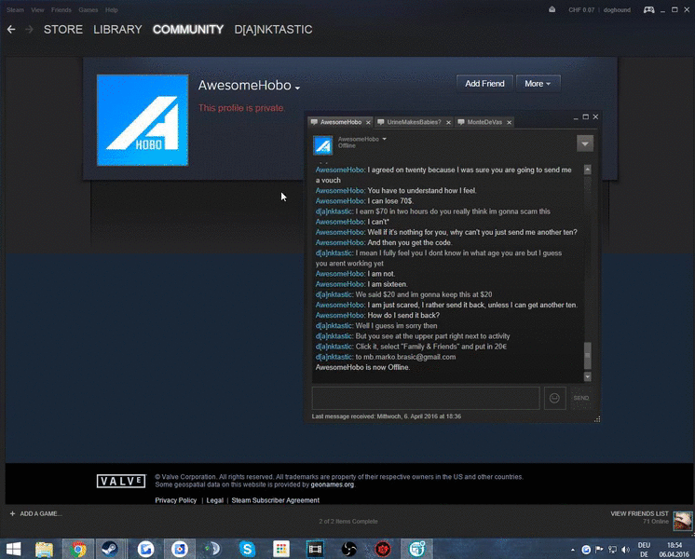The width and height of the screenshot is (695, 559).
Task: Close the UrineMakesBabies? chat tab
Action: coord(448,123)
